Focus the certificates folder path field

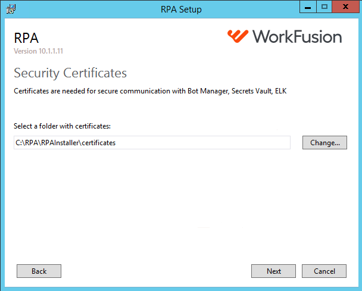pos(152,143)
